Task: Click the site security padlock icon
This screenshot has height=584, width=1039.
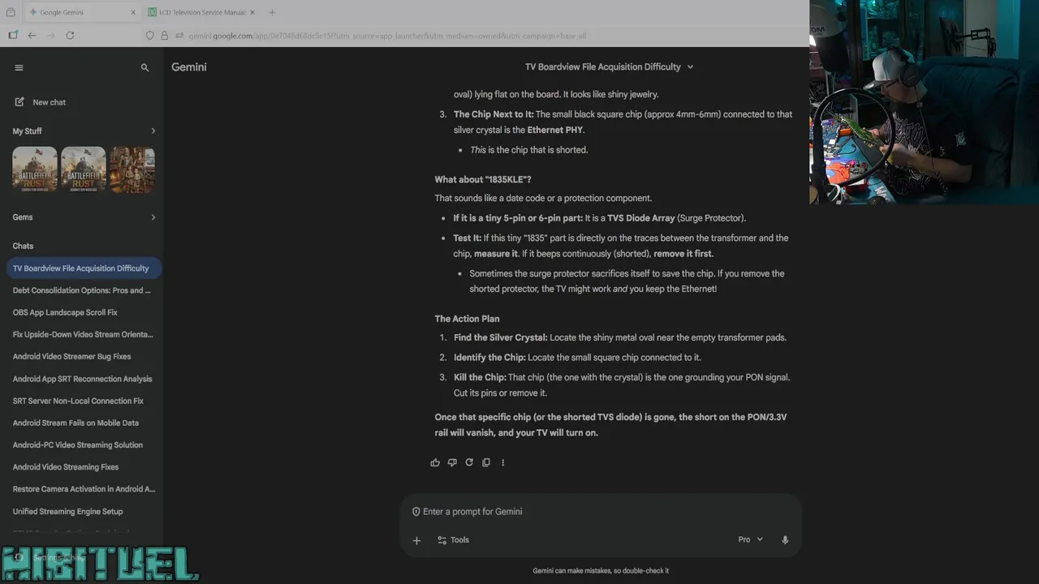Action: [x=164, y=36]
